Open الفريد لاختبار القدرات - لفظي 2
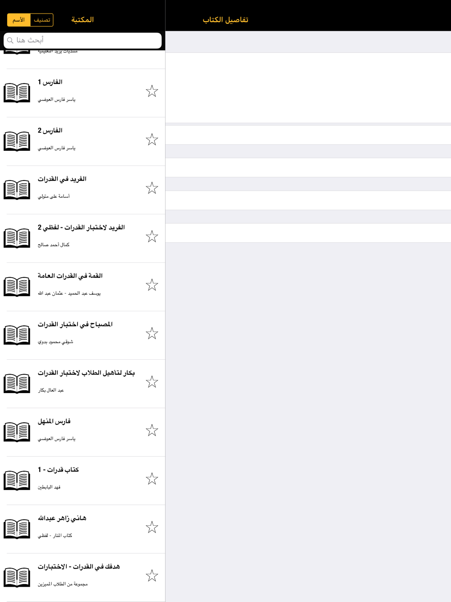 (x=83, y=239)
